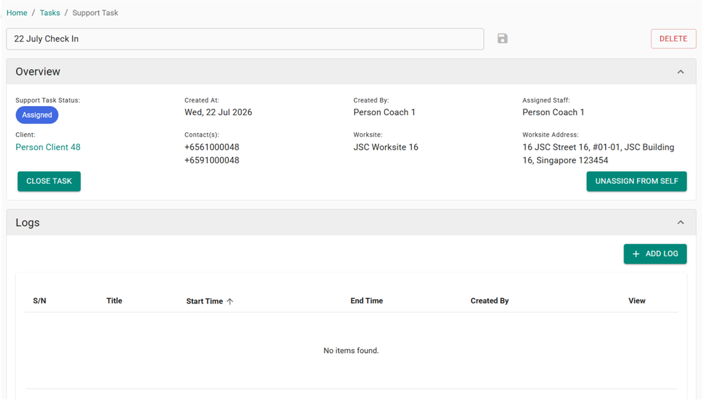Image resolution: width=724 pixels, height=417 pixels.
Task: Select the contact number +6561000048
Action: tap(212, 147)
